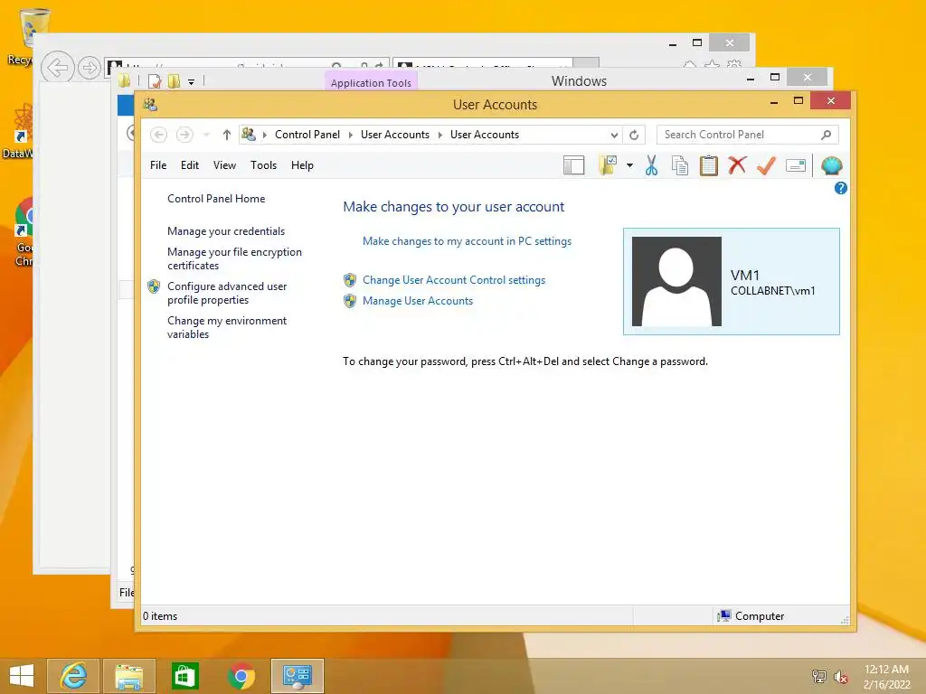Refresh the User Accounts page
The image size is (926, 694).
(634, 136)
